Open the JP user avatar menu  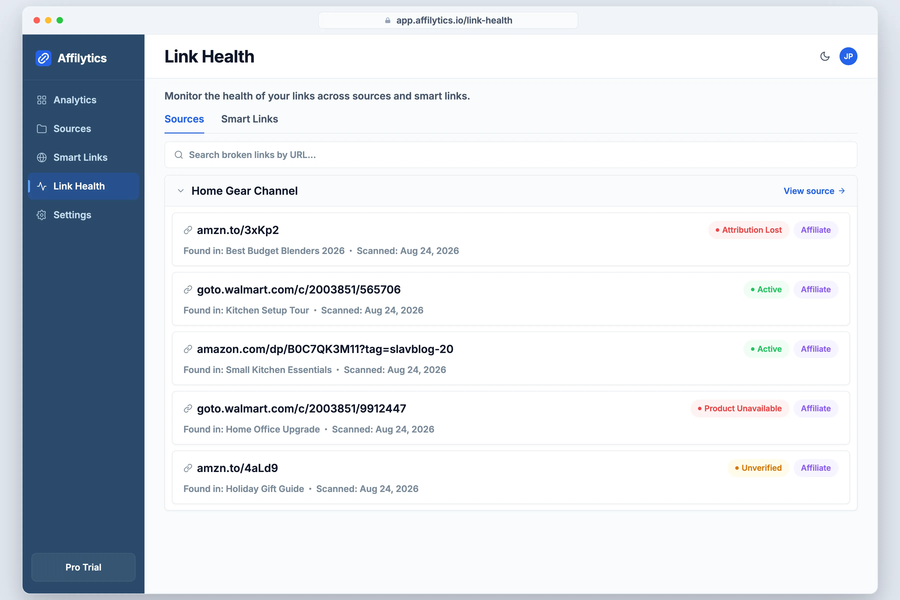coord(848,56)
